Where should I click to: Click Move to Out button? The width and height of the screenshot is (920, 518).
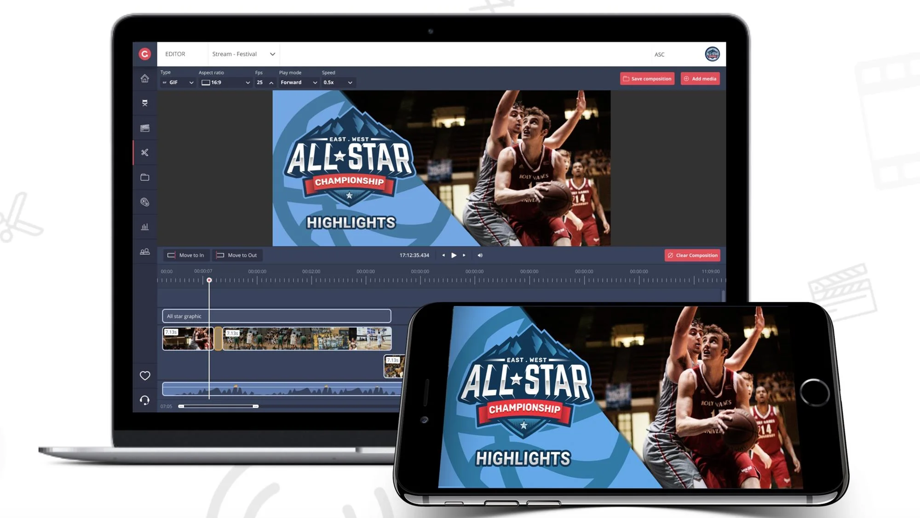point(237,255)
